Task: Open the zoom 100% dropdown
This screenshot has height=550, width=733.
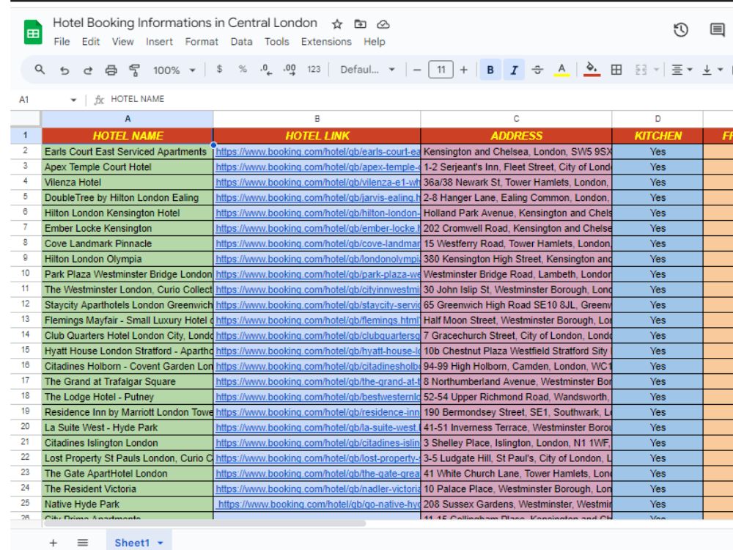Action: [174, 70]
